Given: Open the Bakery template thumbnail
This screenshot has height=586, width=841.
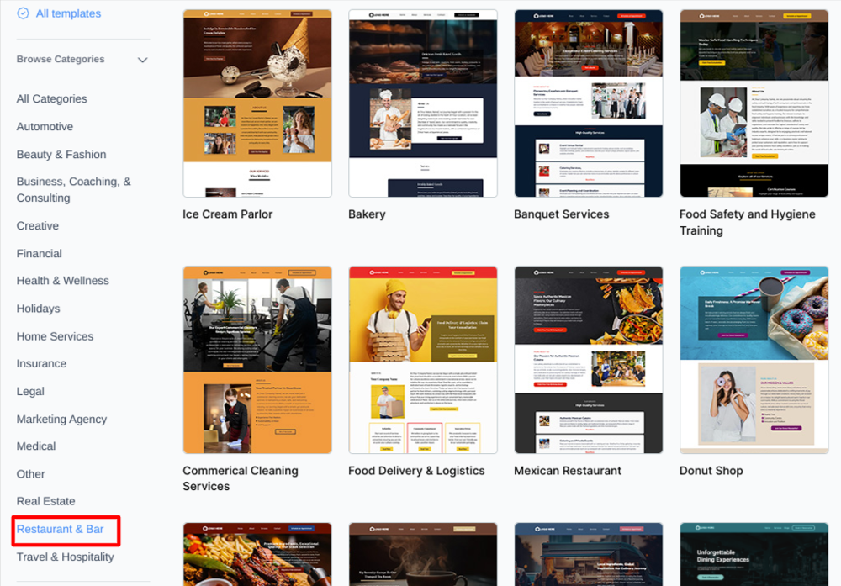Looking at the screenshot, I should coord(423,103).
